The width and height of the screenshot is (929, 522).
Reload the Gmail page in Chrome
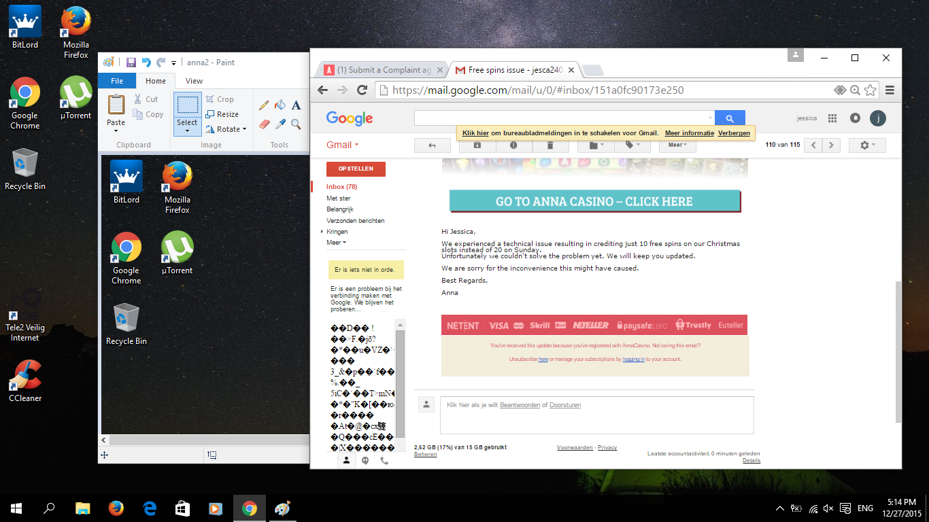(x=362, y=90)
